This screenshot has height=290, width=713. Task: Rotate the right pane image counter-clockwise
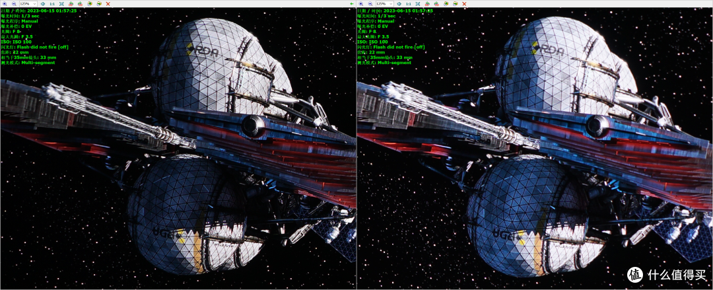click(427, 4)
